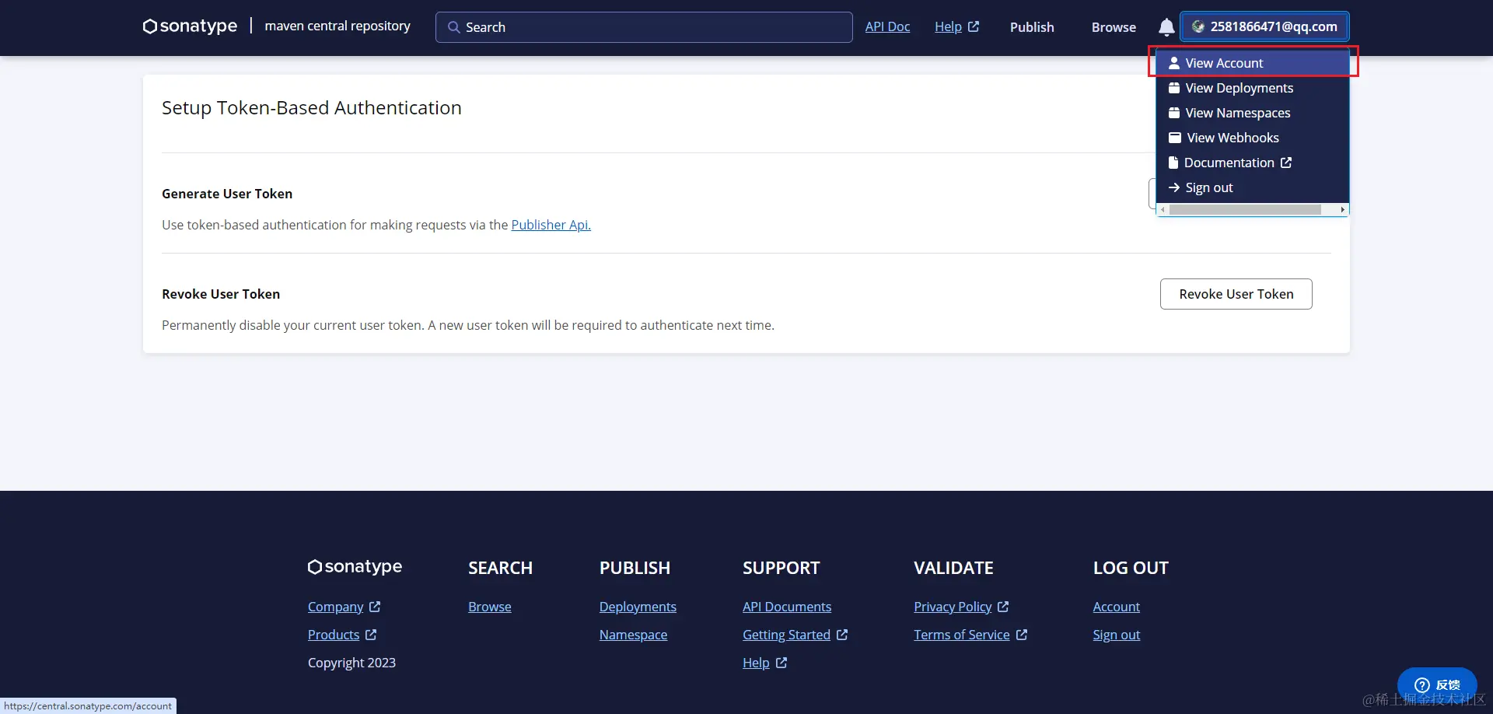Screen dimensions: 1493x714
Task: Open footer Namespace link
Action: click(633, 635)
